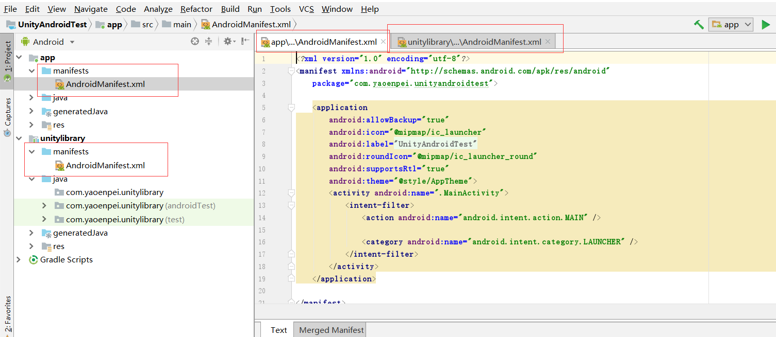Open the app run configuration dropdown
Screen dimensions: 776x337
tap(730, 24)
